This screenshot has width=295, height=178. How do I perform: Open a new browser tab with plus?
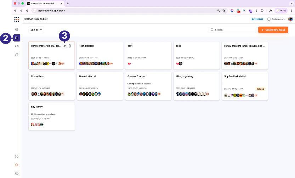(x=68, y=4)
